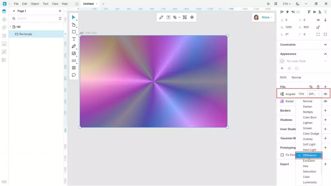Click the align left icon

coord(282,12)
